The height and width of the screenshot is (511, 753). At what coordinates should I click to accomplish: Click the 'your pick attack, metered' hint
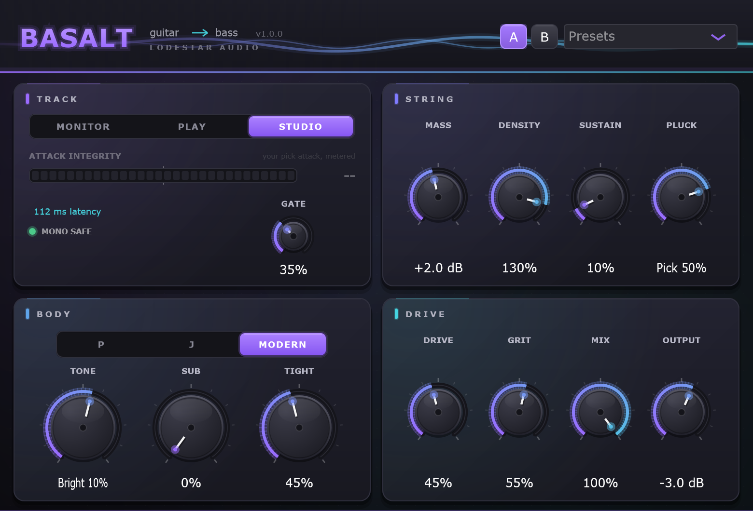point(308,156)
